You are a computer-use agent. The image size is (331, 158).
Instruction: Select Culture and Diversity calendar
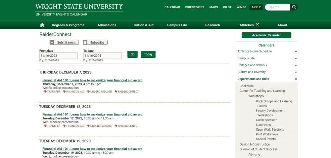pyautogui.click(x=252, y=72)
